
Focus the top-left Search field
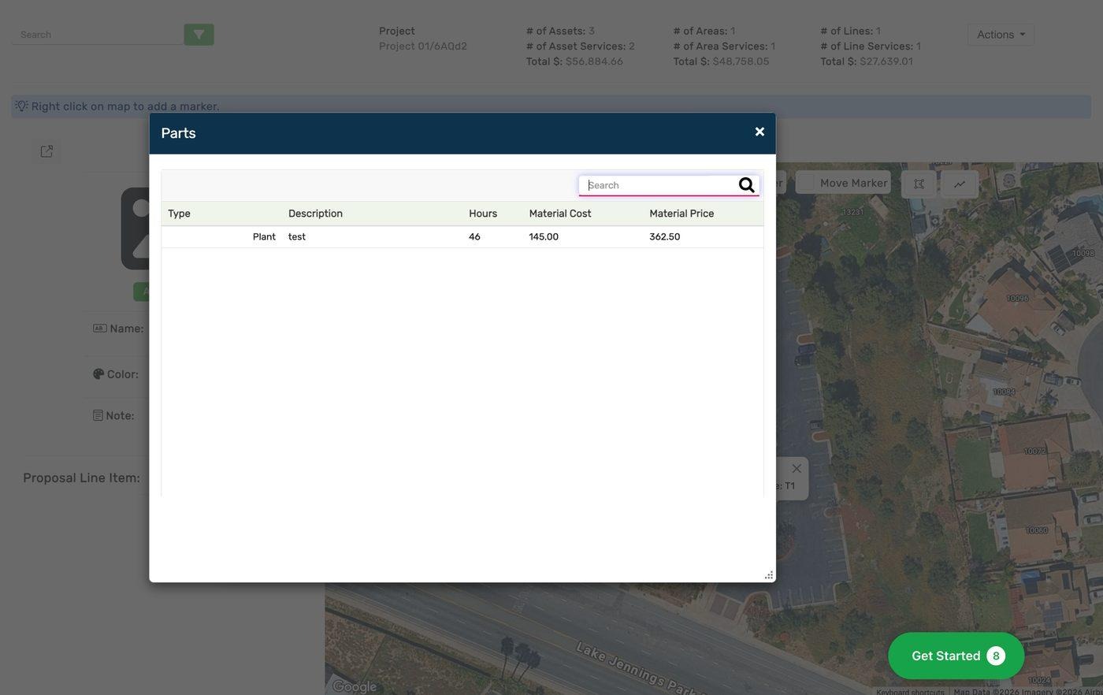[98, 35]
